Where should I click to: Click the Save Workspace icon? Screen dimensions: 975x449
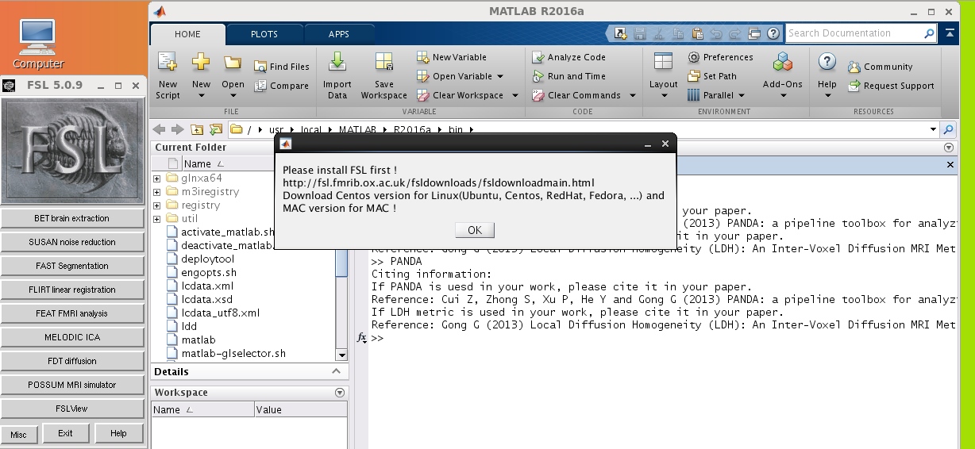point(383,63)
